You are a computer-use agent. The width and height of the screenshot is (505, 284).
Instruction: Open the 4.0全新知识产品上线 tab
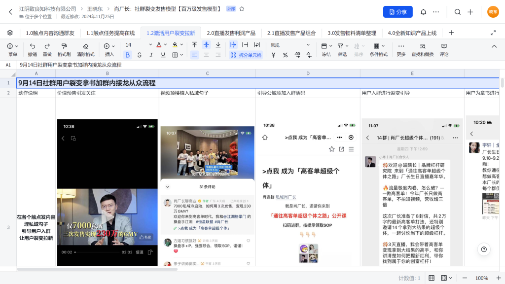[412, 33]
